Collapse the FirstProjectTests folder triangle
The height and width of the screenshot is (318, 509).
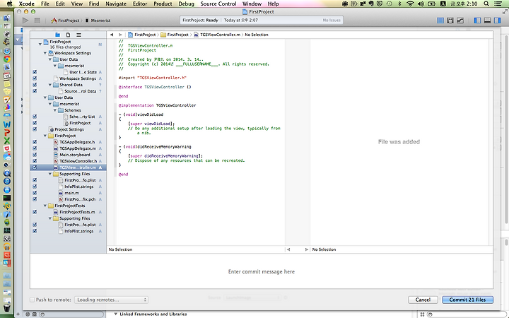[45, 206]
